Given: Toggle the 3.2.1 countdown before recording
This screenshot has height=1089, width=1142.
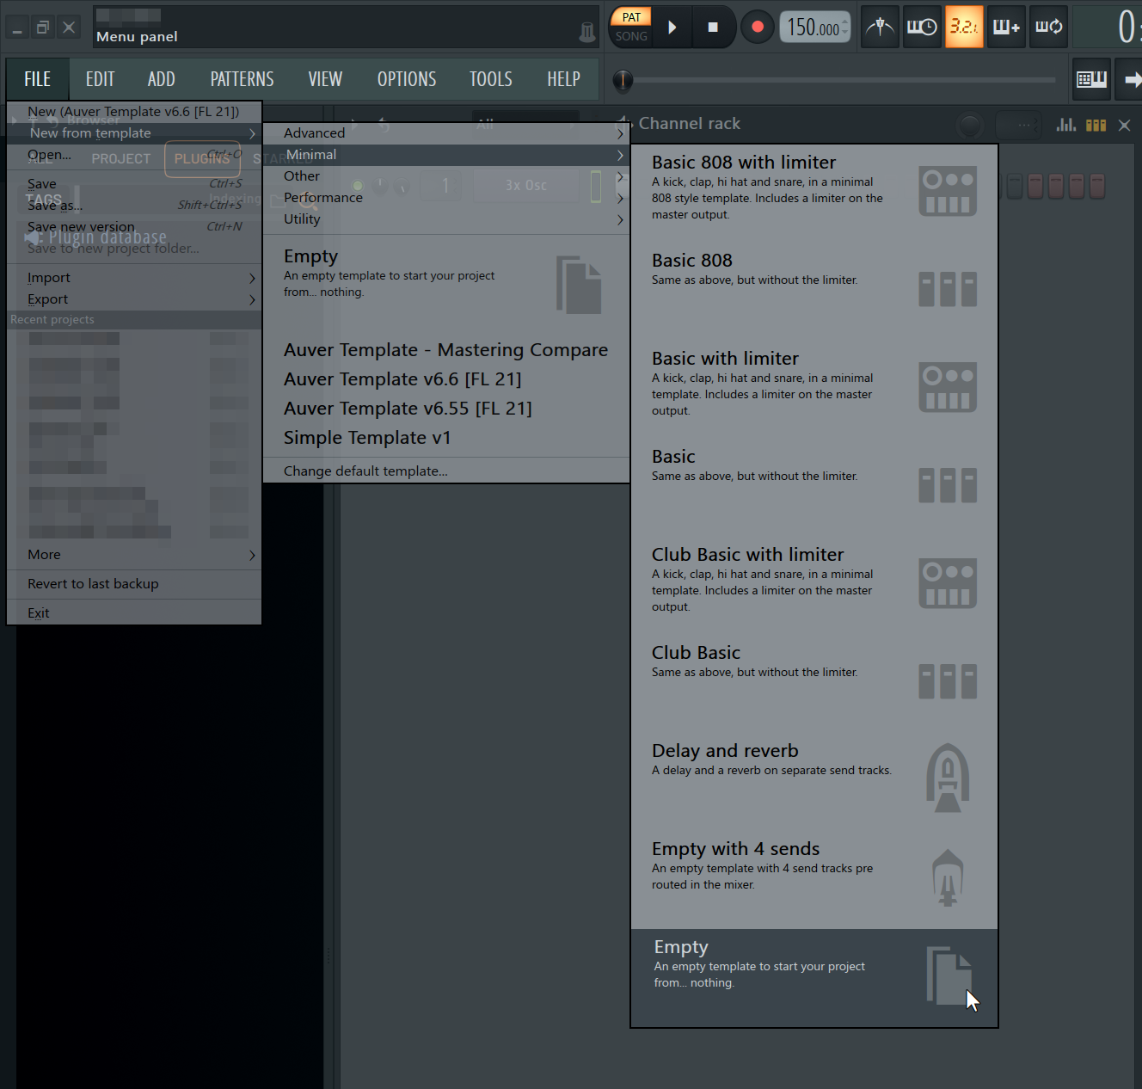Looking at the screenshot, I should point(963,26).
